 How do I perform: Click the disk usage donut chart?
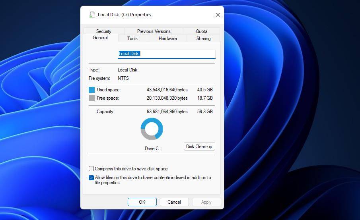(x=152, y=129)
